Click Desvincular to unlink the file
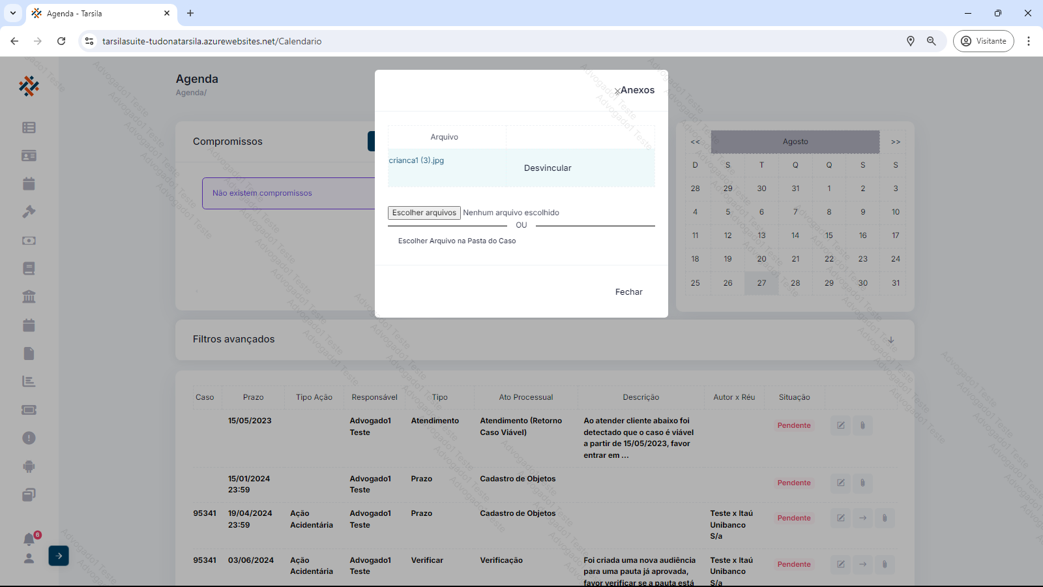This screenshot has width=1043, height=587. (x=547, y=168)
